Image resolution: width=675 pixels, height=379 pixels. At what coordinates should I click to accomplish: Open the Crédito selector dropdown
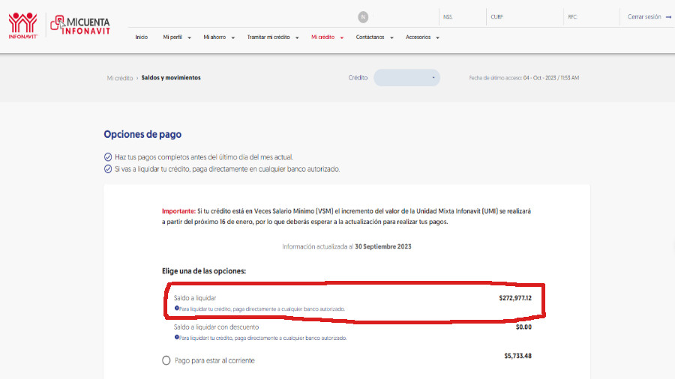(406, 78)
